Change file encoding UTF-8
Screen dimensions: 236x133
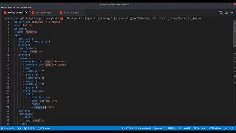pyautogui.click(x=171, y=128)
